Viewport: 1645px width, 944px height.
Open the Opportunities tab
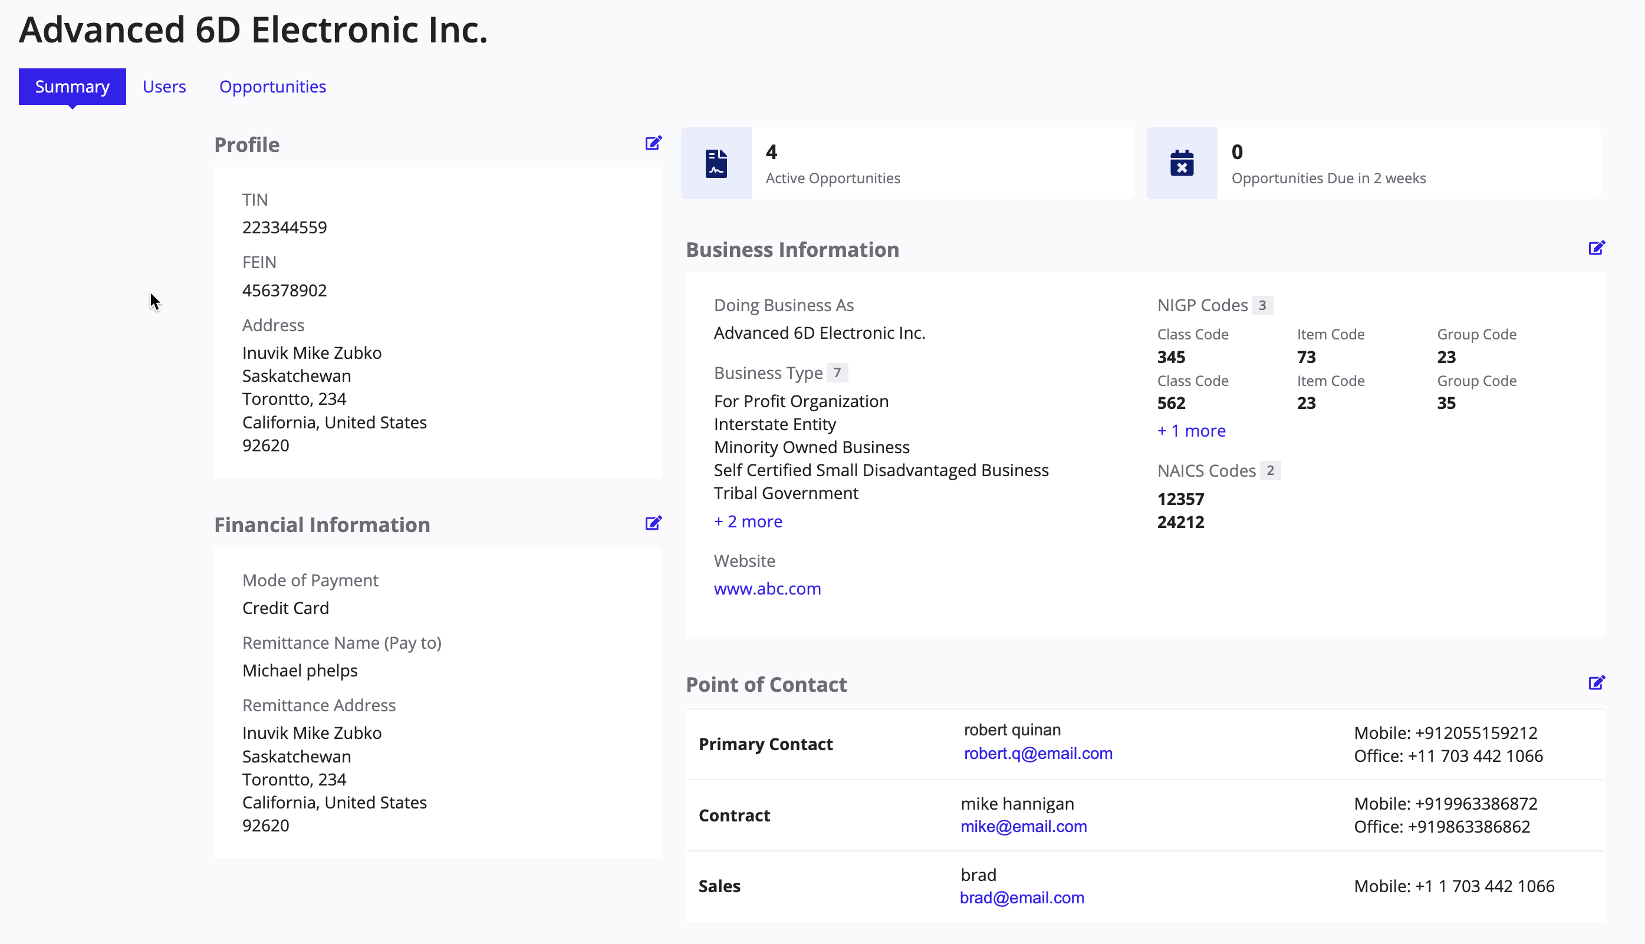point(272,86)
